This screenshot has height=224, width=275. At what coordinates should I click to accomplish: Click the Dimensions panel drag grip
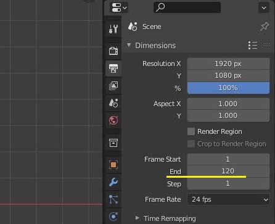click(x=267, y=45)
